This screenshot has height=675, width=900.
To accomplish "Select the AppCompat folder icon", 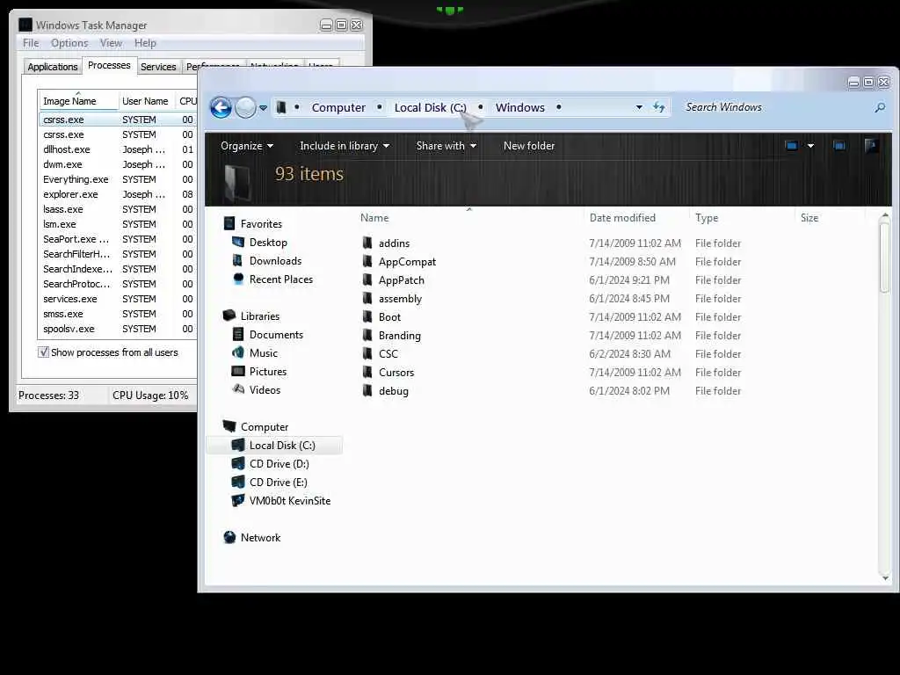I will tap(367, 261).
